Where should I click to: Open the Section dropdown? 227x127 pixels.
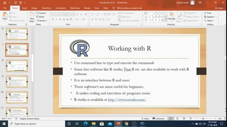coord(42,20)
